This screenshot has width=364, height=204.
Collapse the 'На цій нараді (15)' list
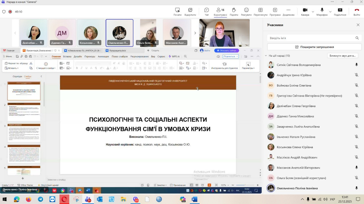[x=266, y=56]
